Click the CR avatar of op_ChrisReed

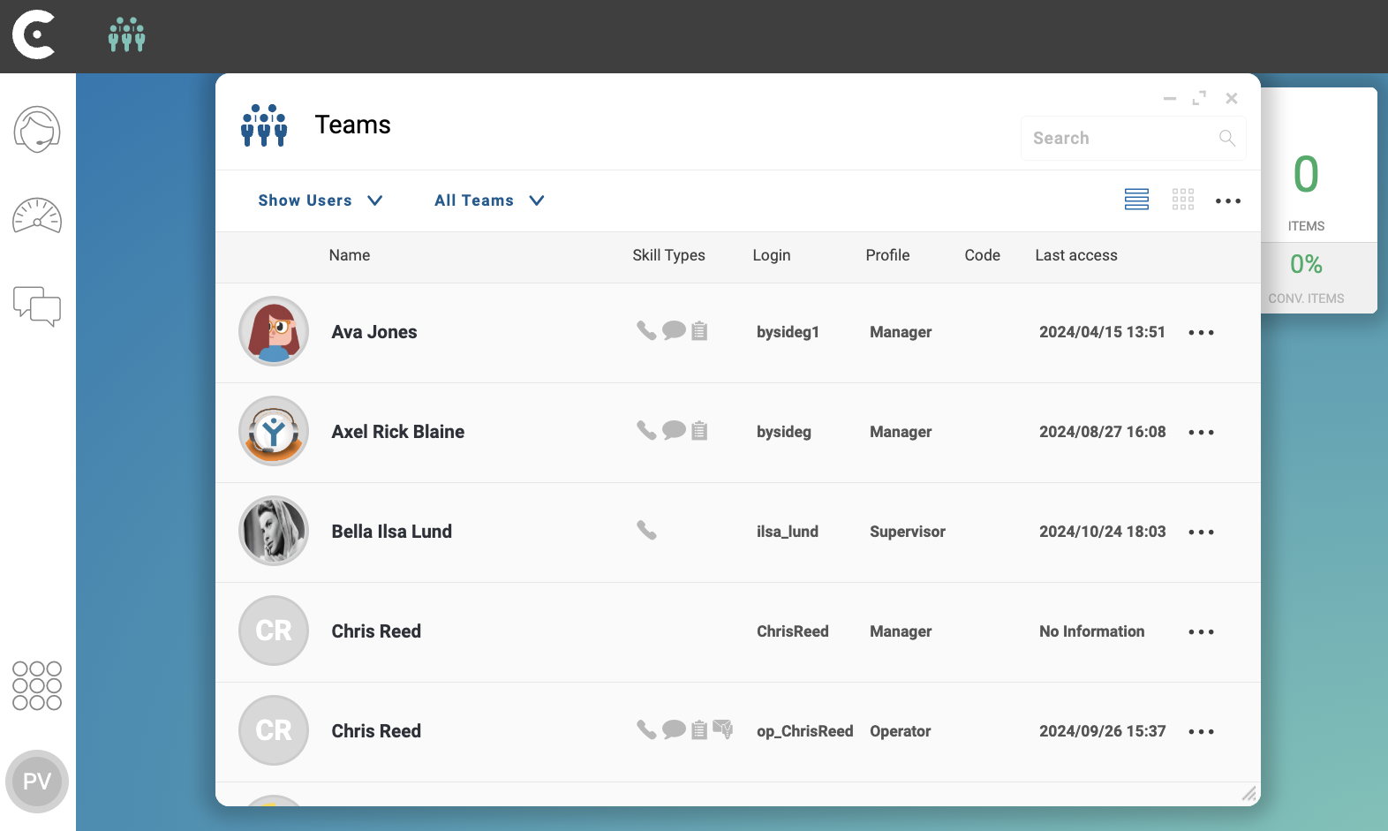pos(274,730)
